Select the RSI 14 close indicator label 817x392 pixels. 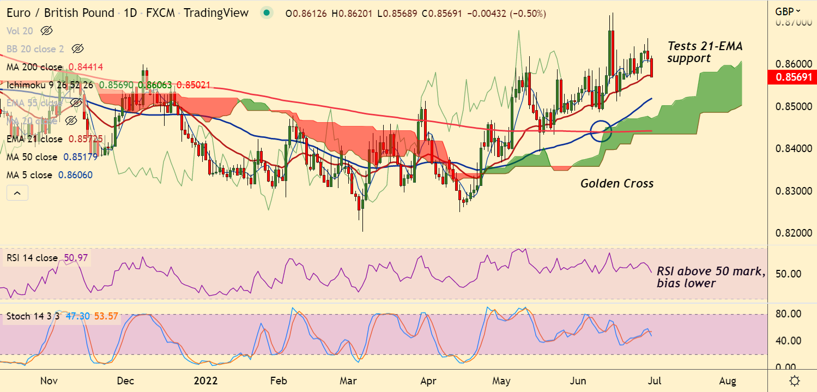click(x=32, y=258)
